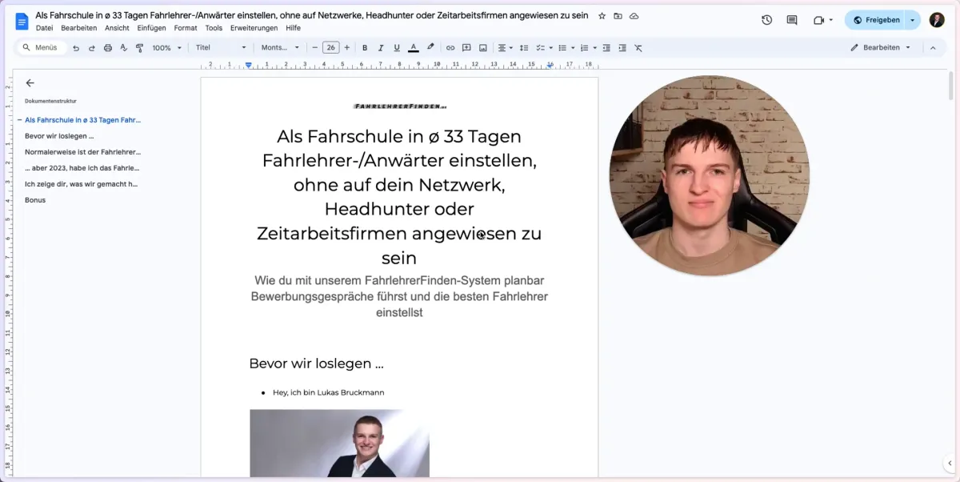The width and height of the screenshot is (960, 482).
Task: Open the Bearbeiten editing mode dropdown
Action: [880, 48]
